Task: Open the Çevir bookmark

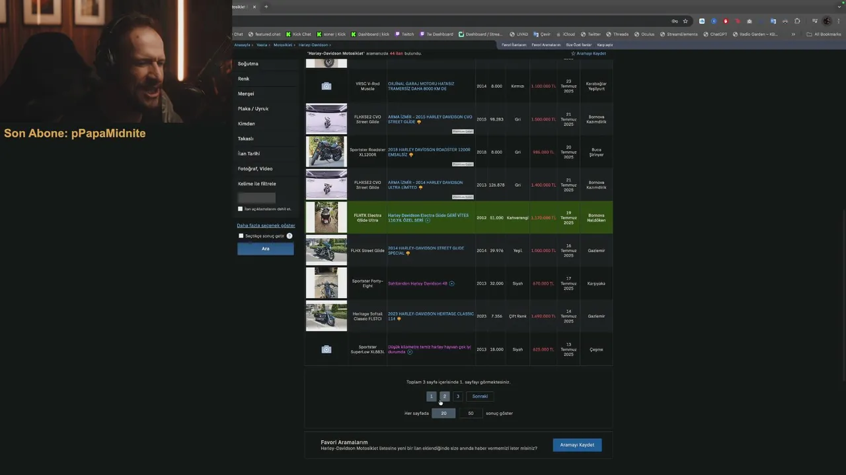Action: pyautogui.click(x=542, y=34)
